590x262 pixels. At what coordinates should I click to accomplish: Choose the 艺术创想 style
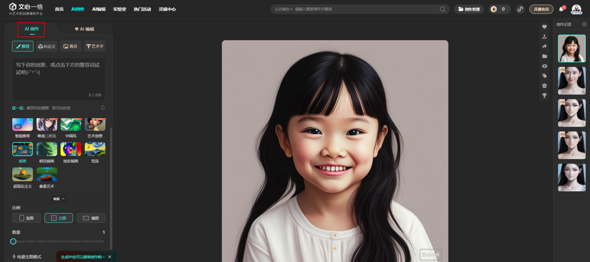pos(95,127)
